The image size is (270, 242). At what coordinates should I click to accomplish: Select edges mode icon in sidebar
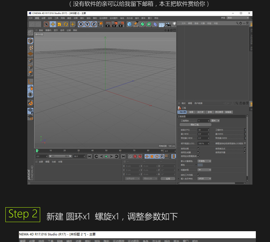30,67
